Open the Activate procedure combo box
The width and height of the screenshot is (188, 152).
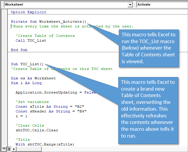[x=162, y=5]
